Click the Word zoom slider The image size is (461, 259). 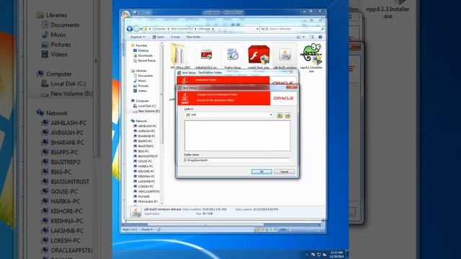tap(304, 230)
